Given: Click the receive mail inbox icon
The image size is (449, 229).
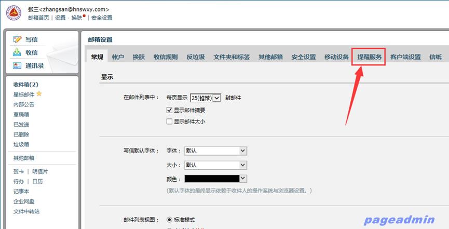Looking at the screenshot, I should pyautogui.click(x=17, y=52).
